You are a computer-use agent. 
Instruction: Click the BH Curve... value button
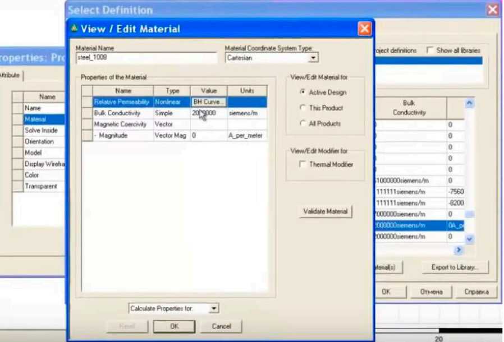[209, 102]
